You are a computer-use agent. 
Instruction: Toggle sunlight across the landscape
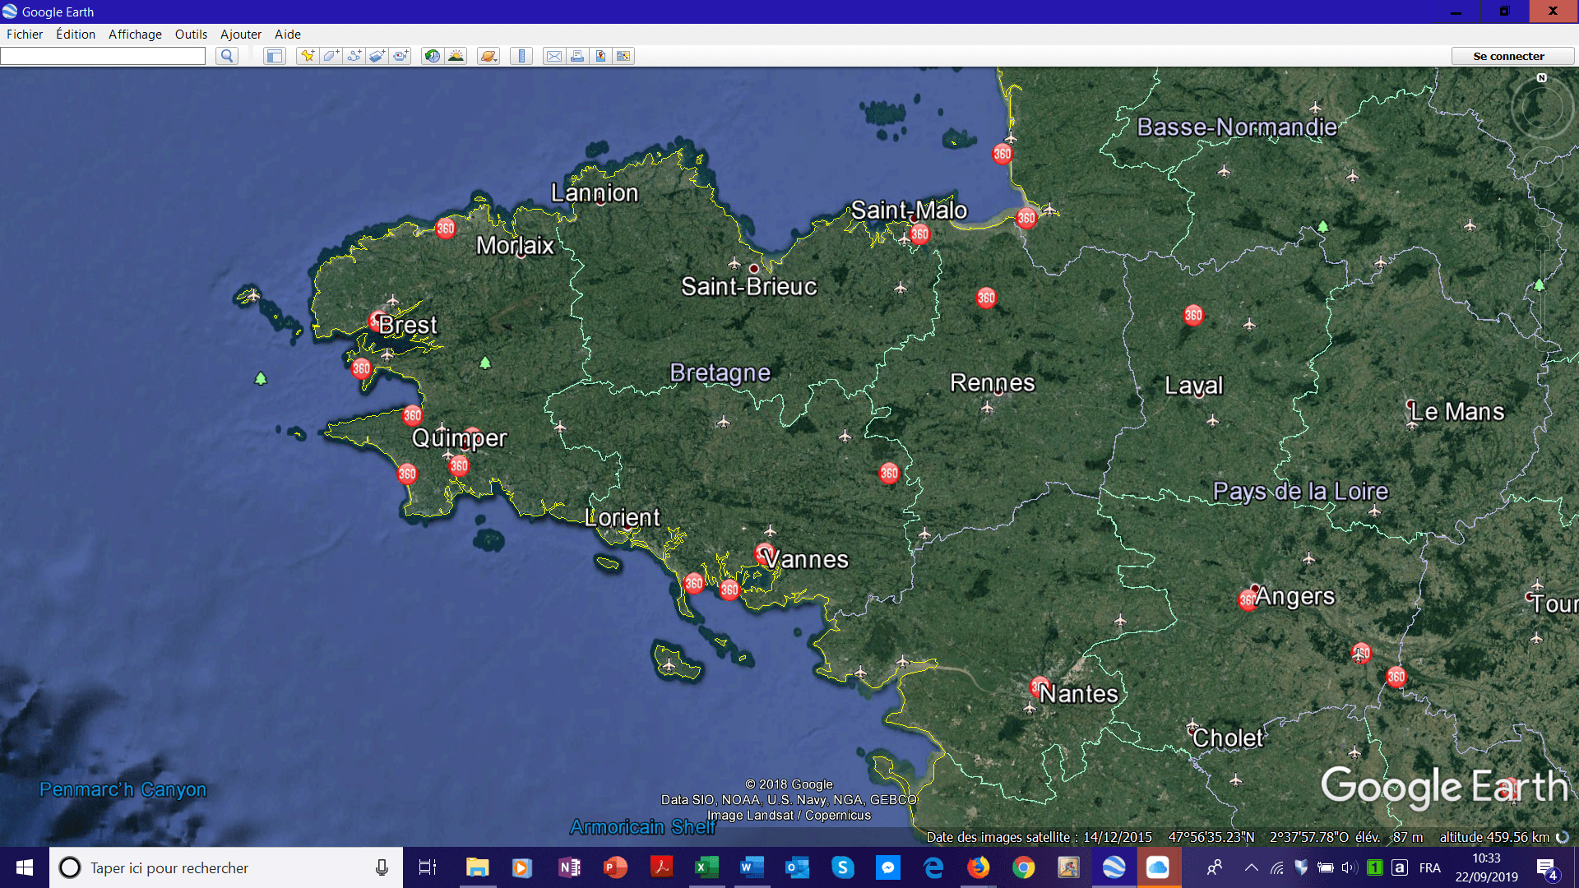pos(455,56)
